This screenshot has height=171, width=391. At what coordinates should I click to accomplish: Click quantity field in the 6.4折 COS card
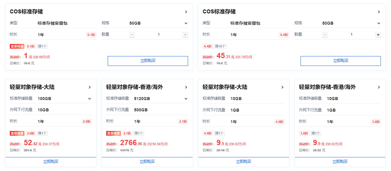click(351, 35)
